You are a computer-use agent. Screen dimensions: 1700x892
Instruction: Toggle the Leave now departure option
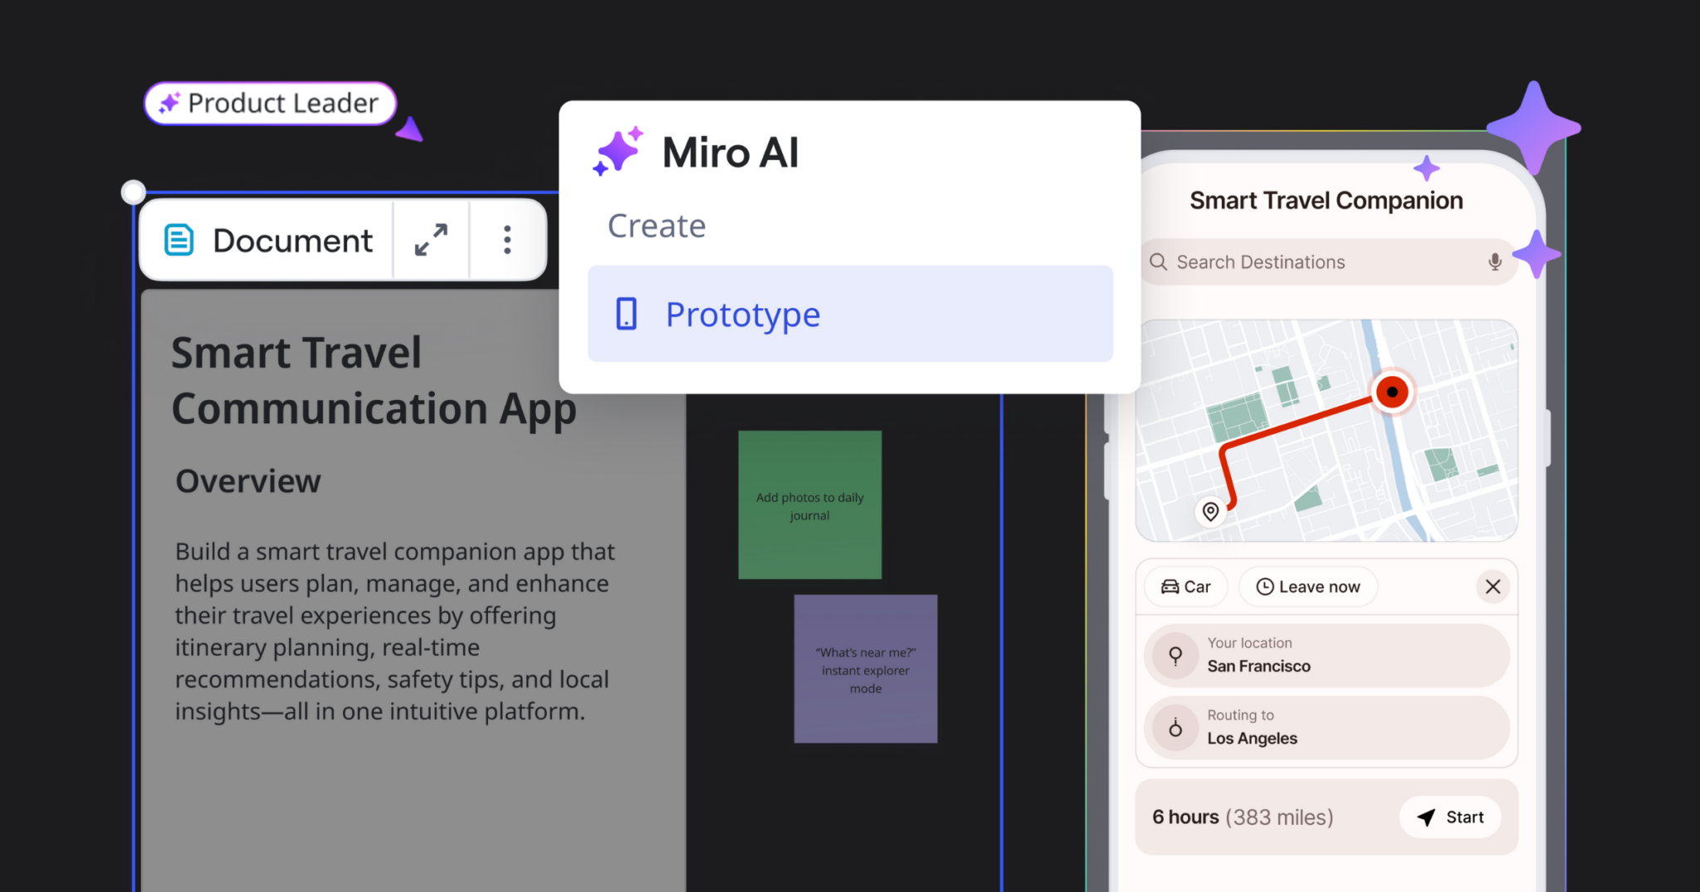pyautogui.click(x=1307, y=587)
